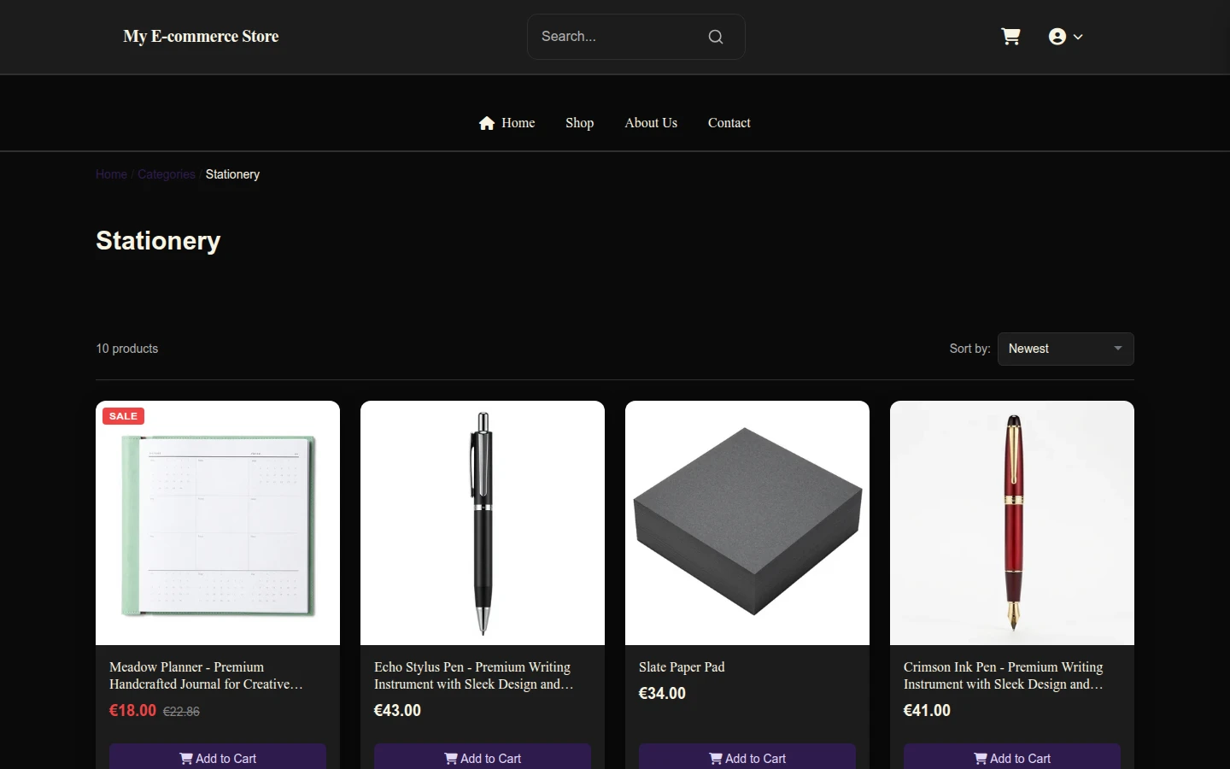Click the €22.86 crossed-out price
The width and height of the screenshot is (1230, 769).
pos(181,712)
